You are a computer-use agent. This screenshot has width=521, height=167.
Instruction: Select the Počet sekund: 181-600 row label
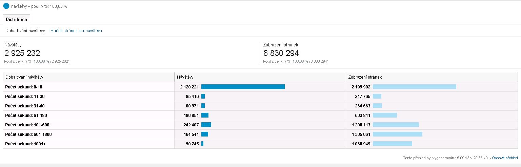[x=27, y=125]
